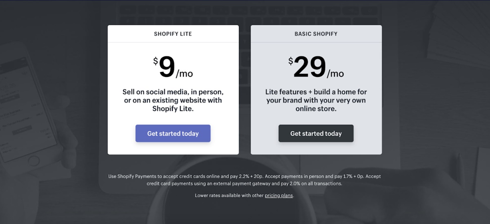This screenshot has height=224, width=490.
Task: Click the 'Lower rates available with other' text
Action: (x=229, y=195)
